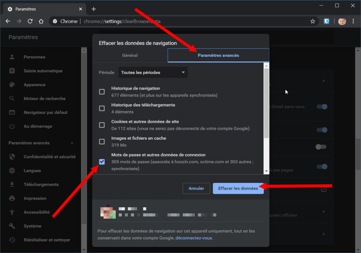Click the back navigation arrow
361x253 pixels.
tap(8, 21)
